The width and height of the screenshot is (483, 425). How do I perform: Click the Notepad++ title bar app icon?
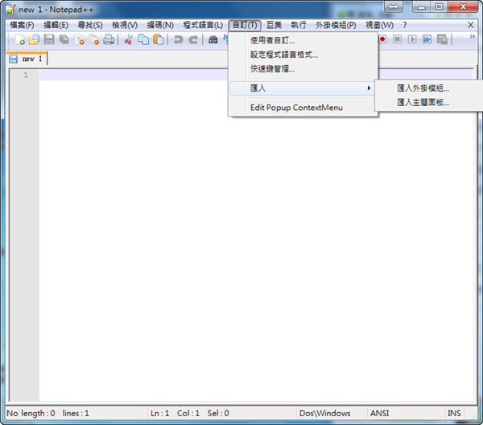(10, 9)
